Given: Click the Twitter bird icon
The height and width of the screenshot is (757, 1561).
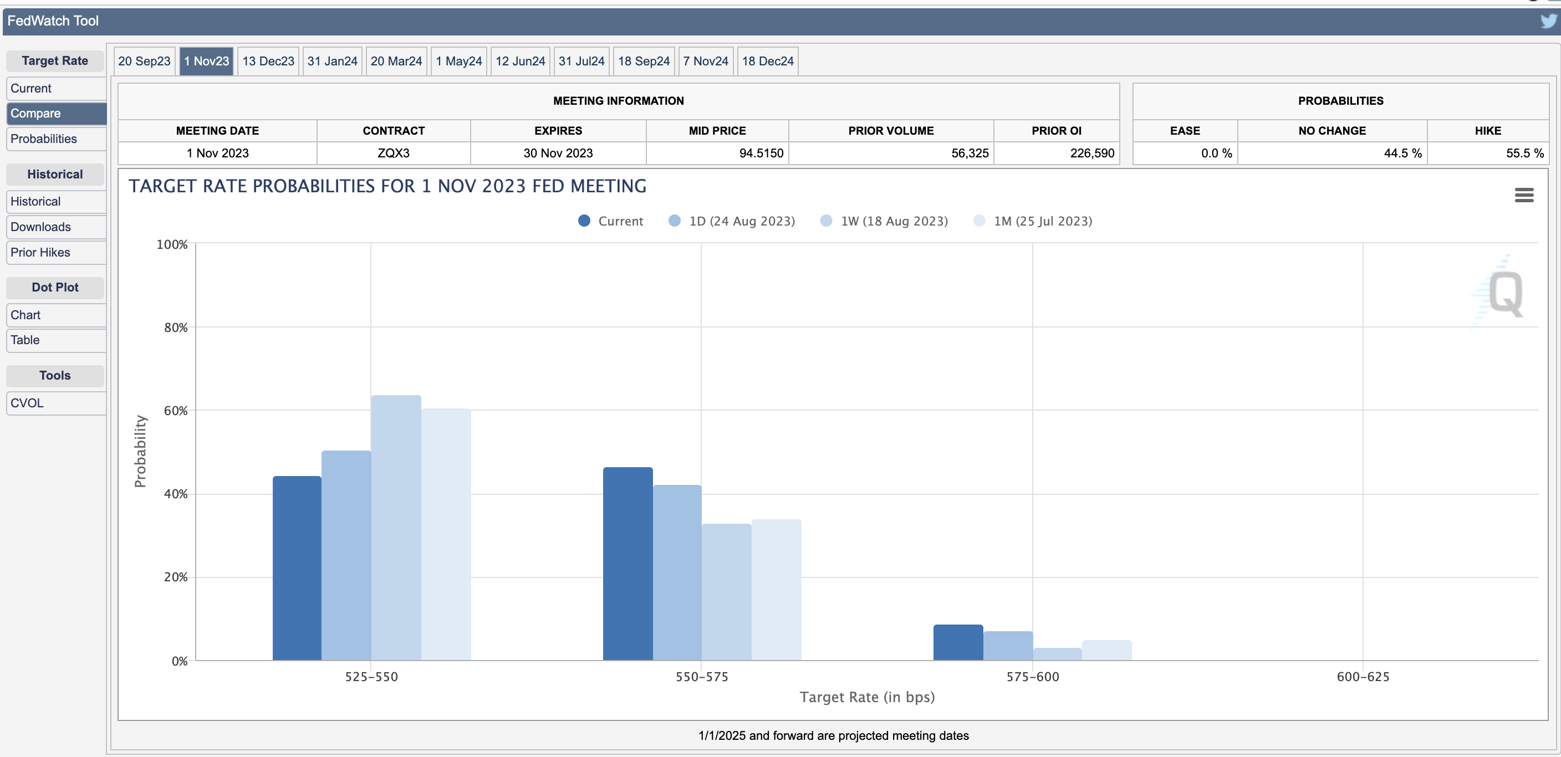Looking at the screenshot, I should (1548, 21).
